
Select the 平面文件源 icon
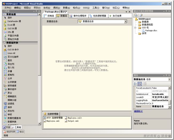[x=5, y=36]
